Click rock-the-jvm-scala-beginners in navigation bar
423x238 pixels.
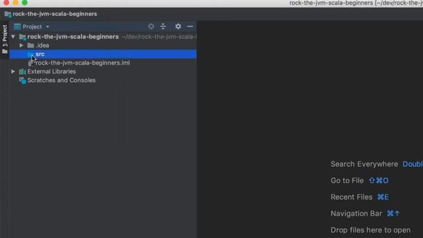tap(55, 14)
